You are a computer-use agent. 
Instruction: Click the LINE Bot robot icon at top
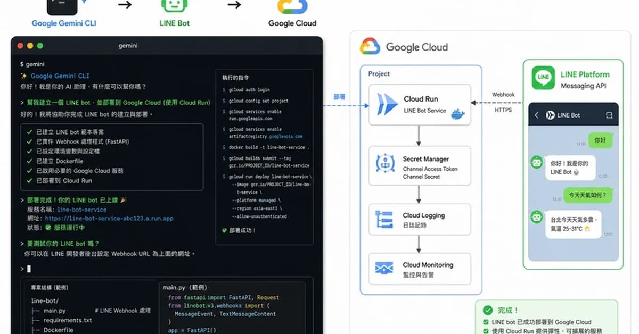point(174,6)
